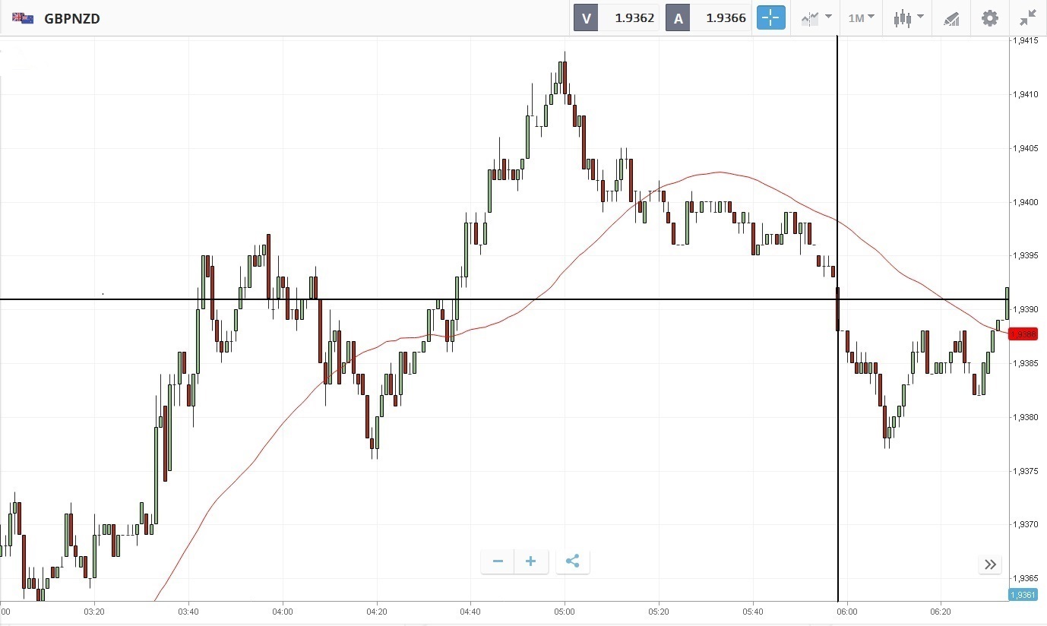Jump to latest candles with double-arrow
Image resolution: width=1047 pixels, height=626 pixels.
990,564
